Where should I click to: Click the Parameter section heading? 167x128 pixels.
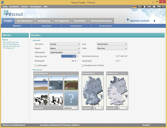37,70
